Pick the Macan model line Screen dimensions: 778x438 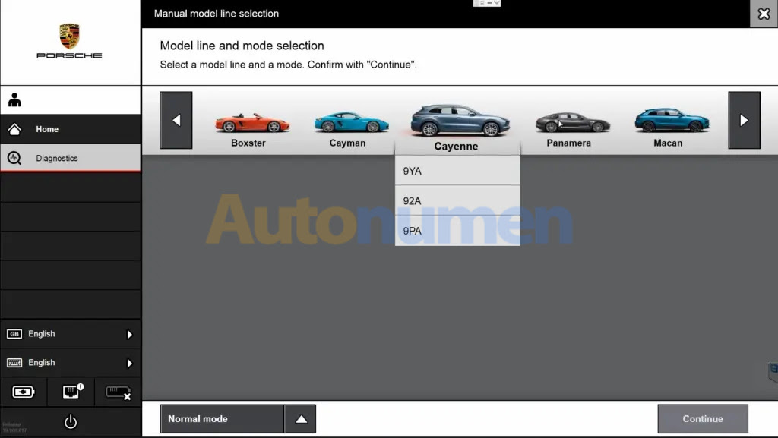point(669,126)
